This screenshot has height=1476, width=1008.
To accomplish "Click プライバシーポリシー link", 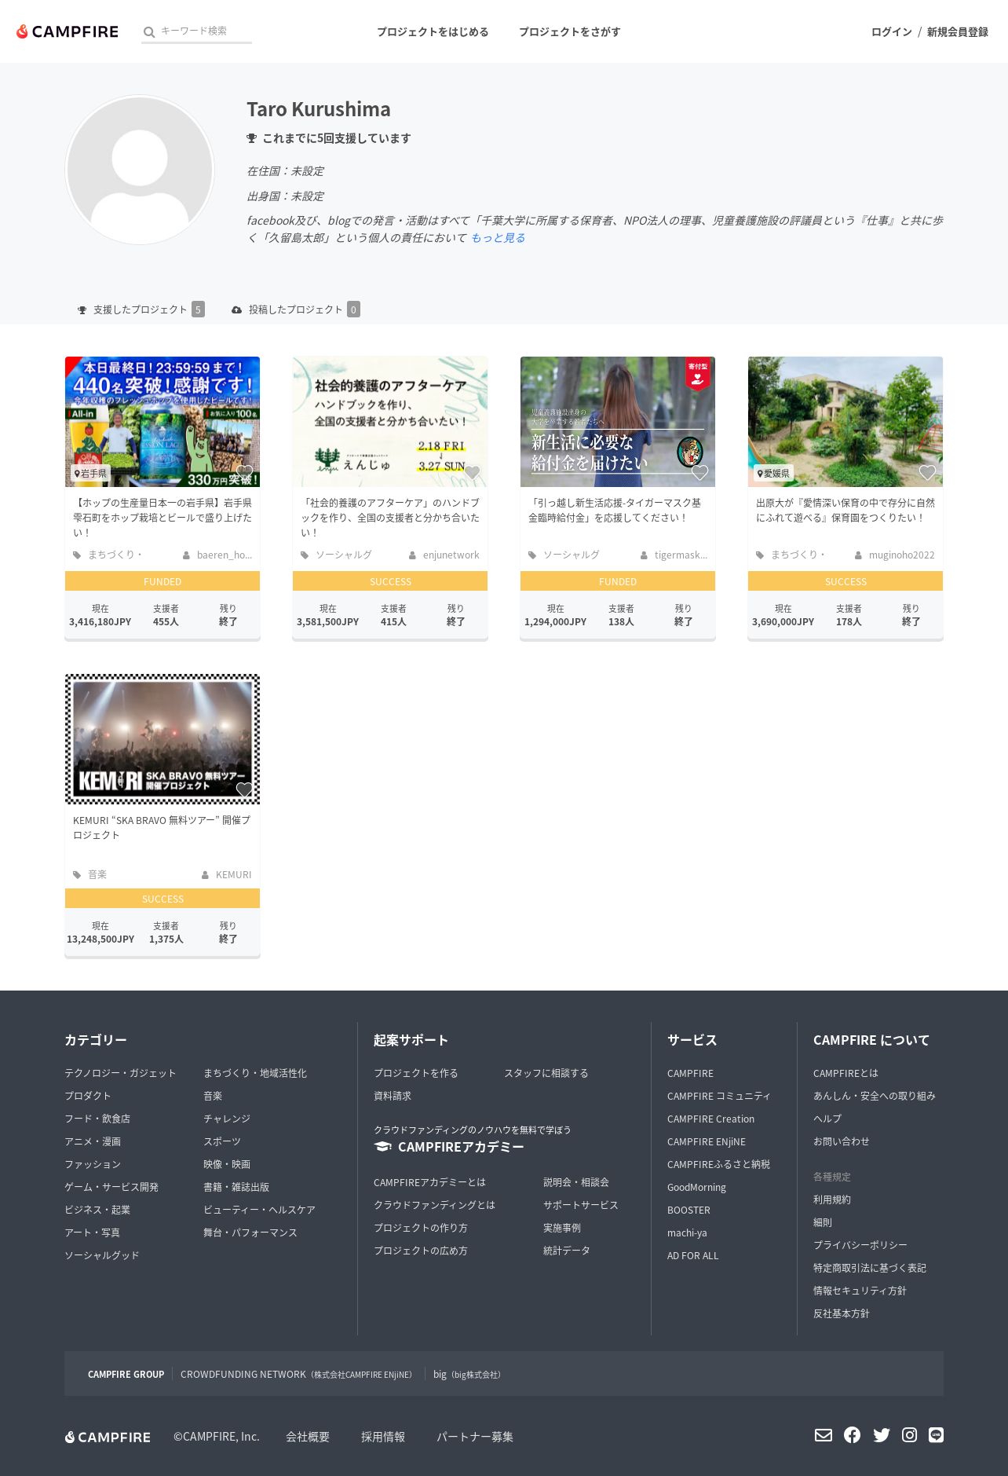I will [x=860, y=1245].
